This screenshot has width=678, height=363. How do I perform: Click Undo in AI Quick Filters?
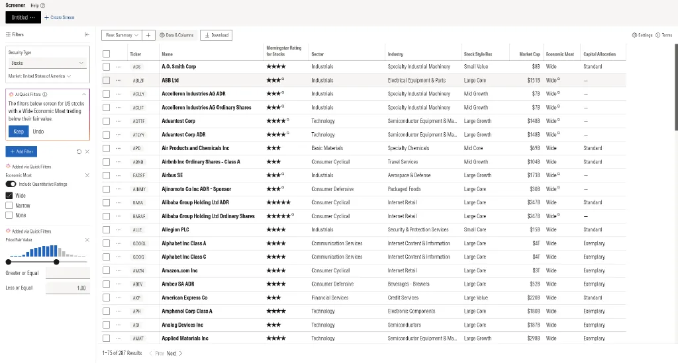coord(38,132)
